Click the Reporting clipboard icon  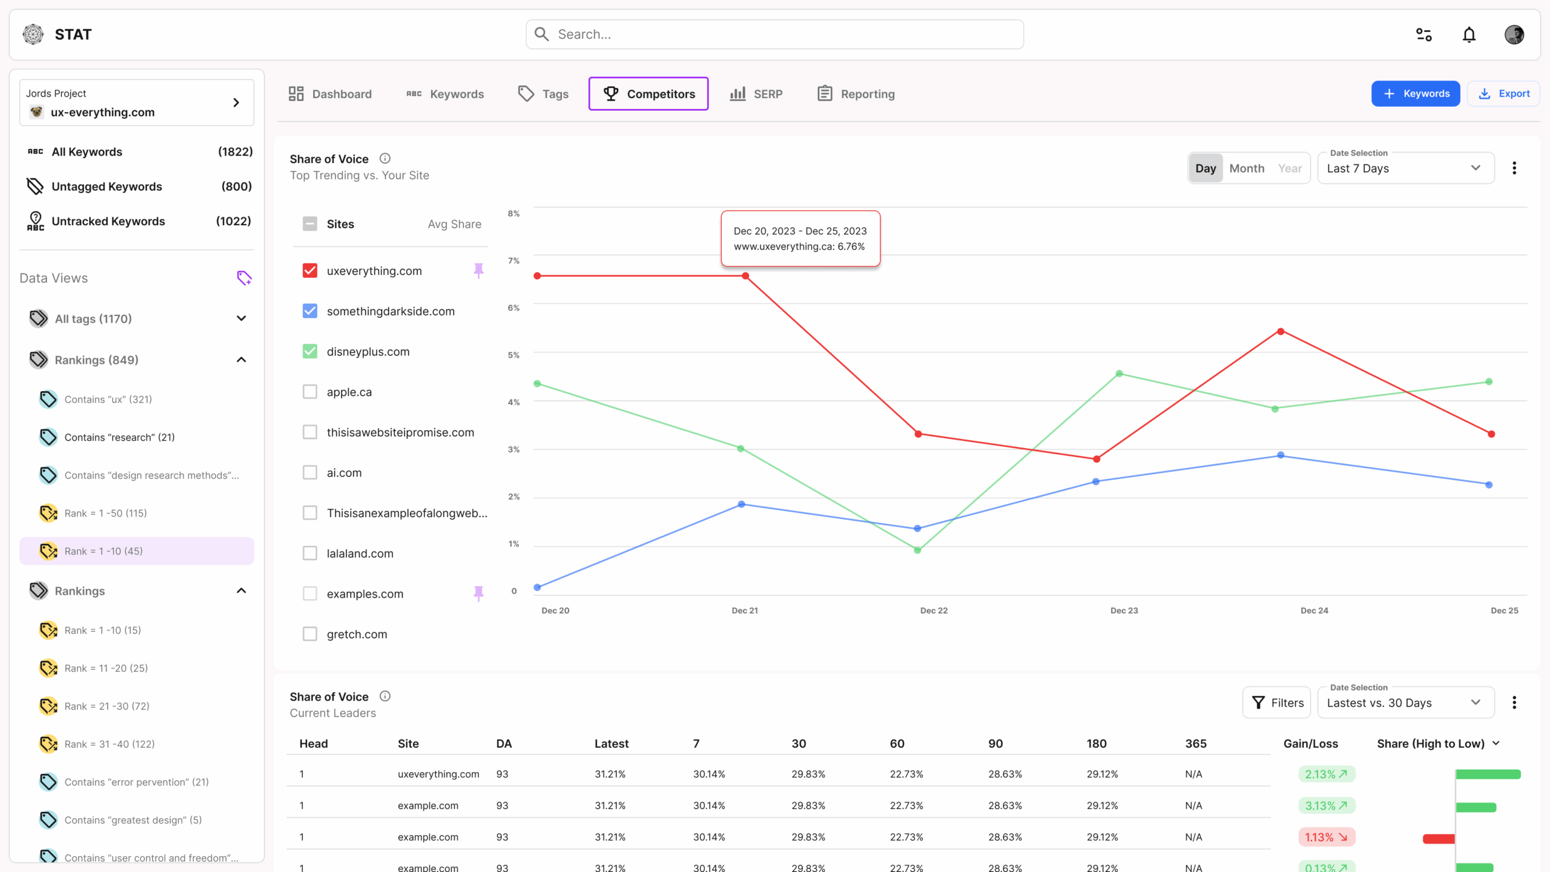point(825,93)
